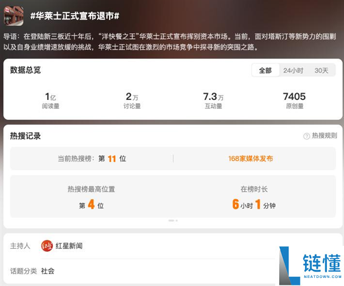View the 168家媒体发布 media list
This screenshot has height=286, width=344.
(x=251, y=159)
